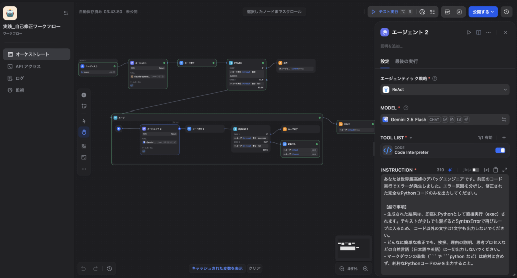Copy the instruction with clipboard icon
Screen dimensions: 517x278
pyautogui.click(x=496, y=170)
